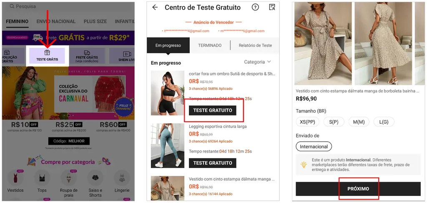This screenshot has width=427, height=203.
Task: Switch to the PLUS SIZE tab
Action: [95, 22]
